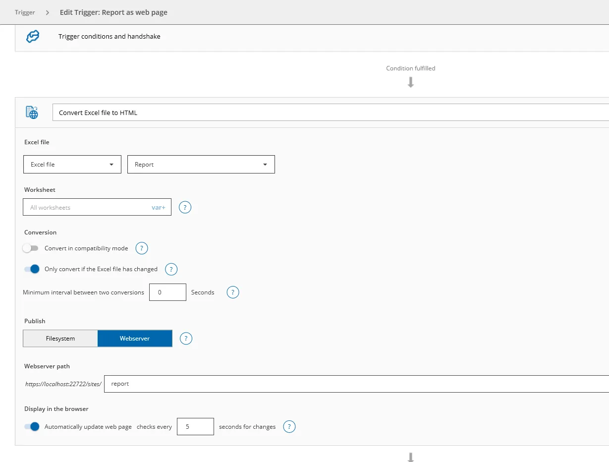
Task: Open help for Publish options
Action: [186, 339]
